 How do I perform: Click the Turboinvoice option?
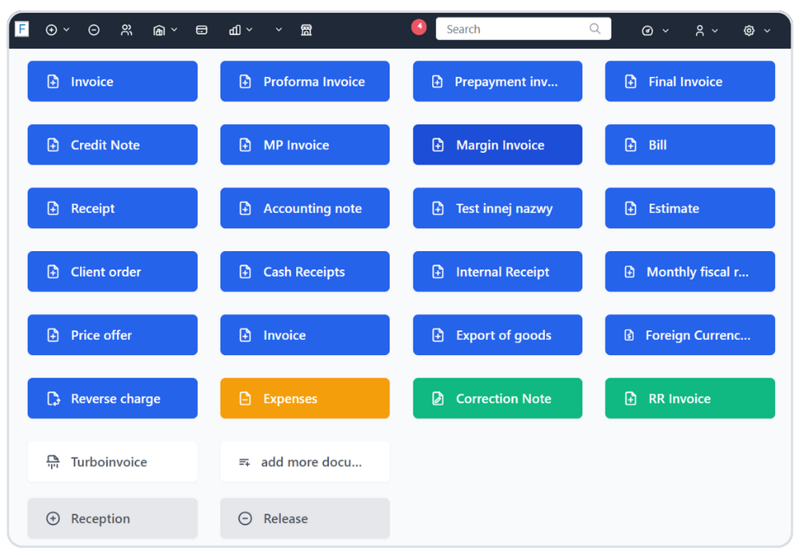112,462
